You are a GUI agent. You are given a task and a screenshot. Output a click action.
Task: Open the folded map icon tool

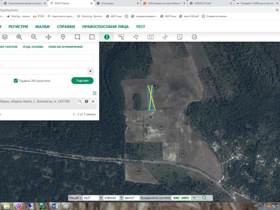coord(150,37)
